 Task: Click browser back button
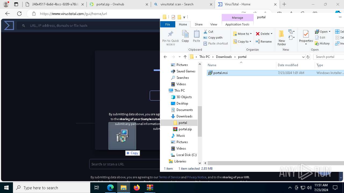tap(8, 14)
